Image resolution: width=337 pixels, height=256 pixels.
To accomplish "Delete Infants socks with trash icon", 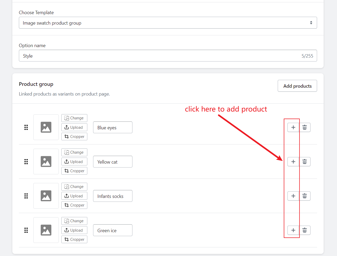I will tap(304, 196).
